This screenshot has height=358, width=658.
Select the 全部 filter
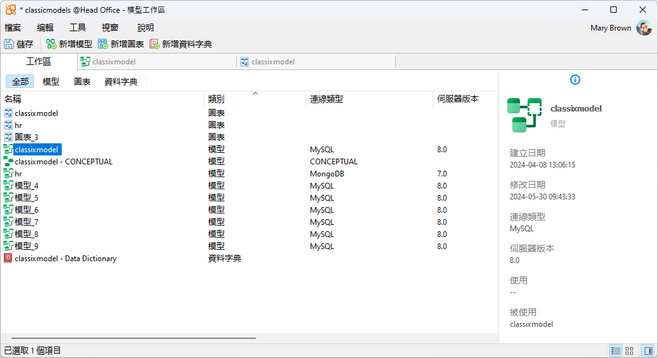pos(20,82)
